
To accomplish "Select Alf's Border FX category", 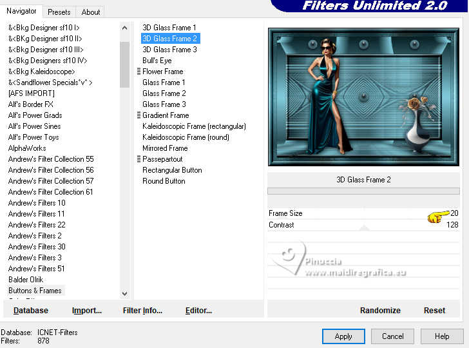I will [x=31, y=104].
